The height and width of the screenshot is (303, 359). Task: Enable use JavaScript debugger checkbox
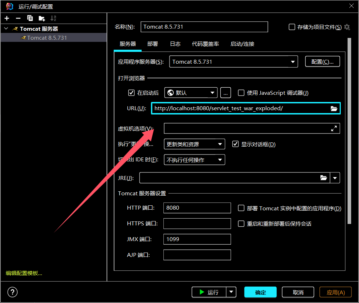point(241,93)
